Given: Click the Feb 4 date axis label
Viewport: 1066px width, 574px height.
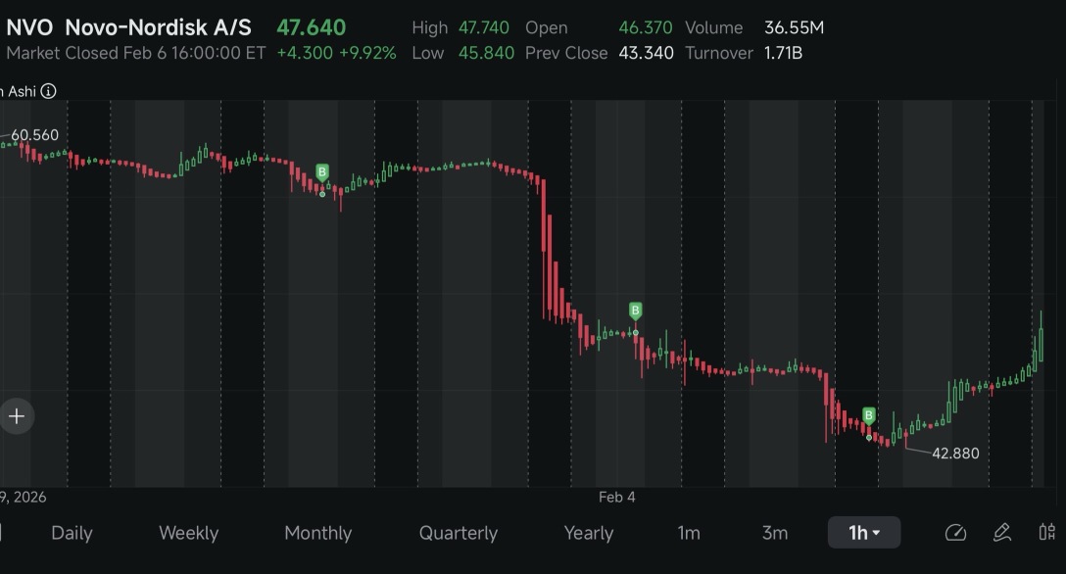Looking at the screenshot, I should click(616, 498).
